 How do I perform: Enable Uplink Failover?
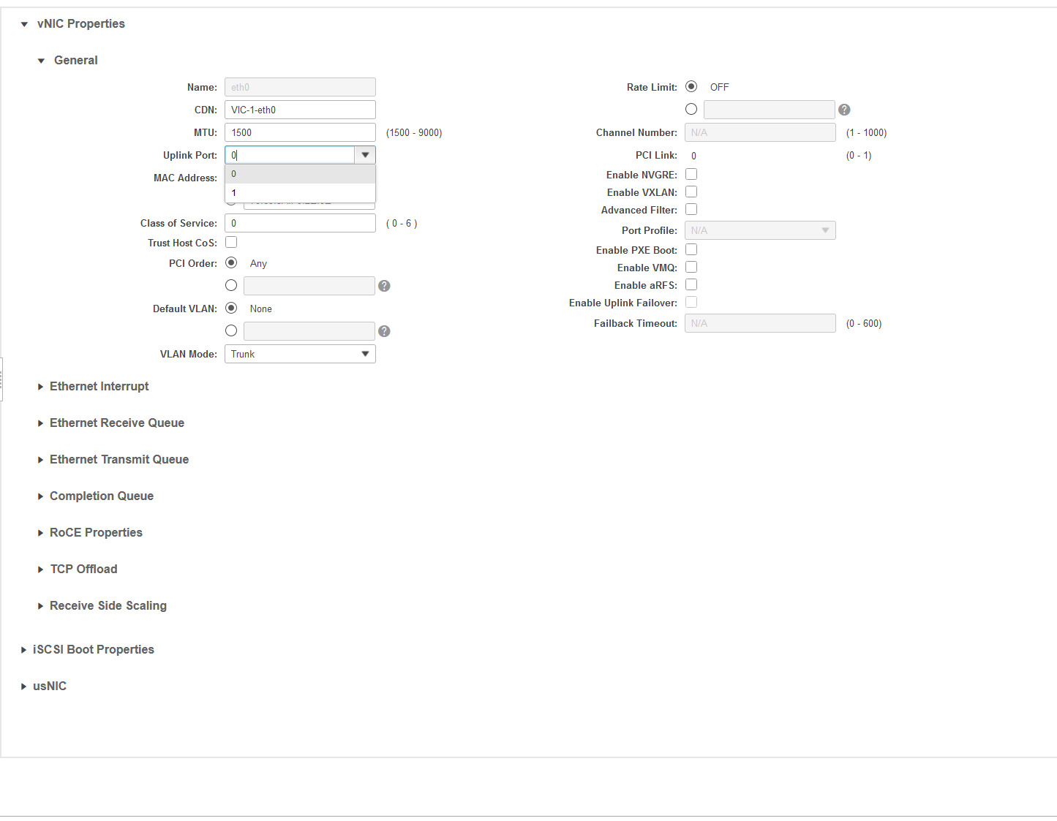point(691,302)
